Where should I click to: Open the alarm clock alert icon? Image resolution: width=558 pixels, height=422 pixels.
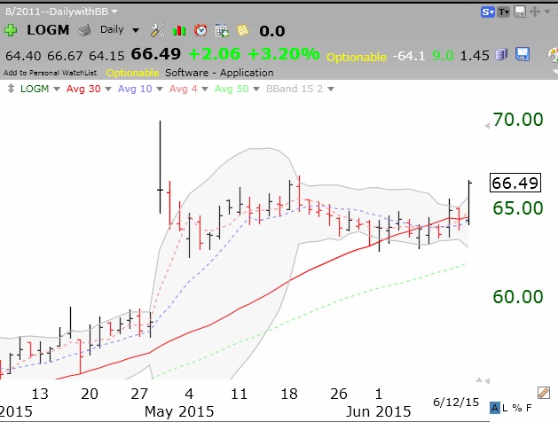click(201, 30)
